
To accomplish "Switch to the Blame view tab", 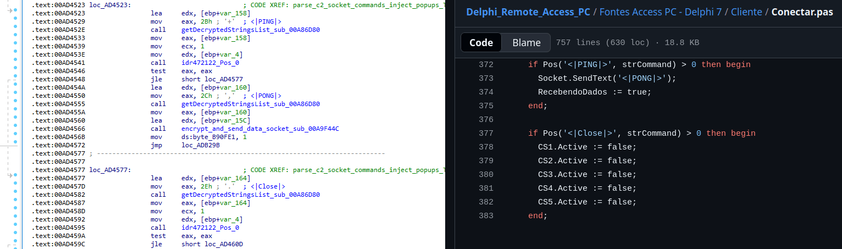I will point(526,43).
